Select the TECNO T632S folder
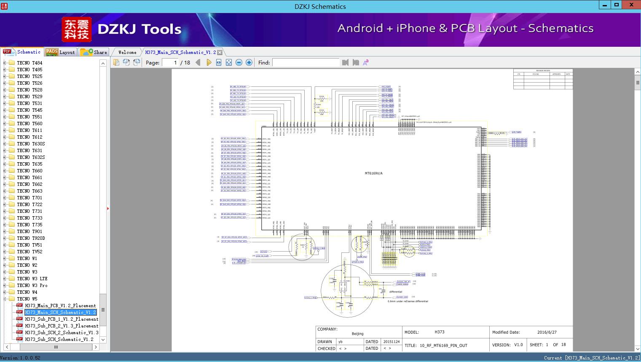The image size is (641, 362). 31,157
